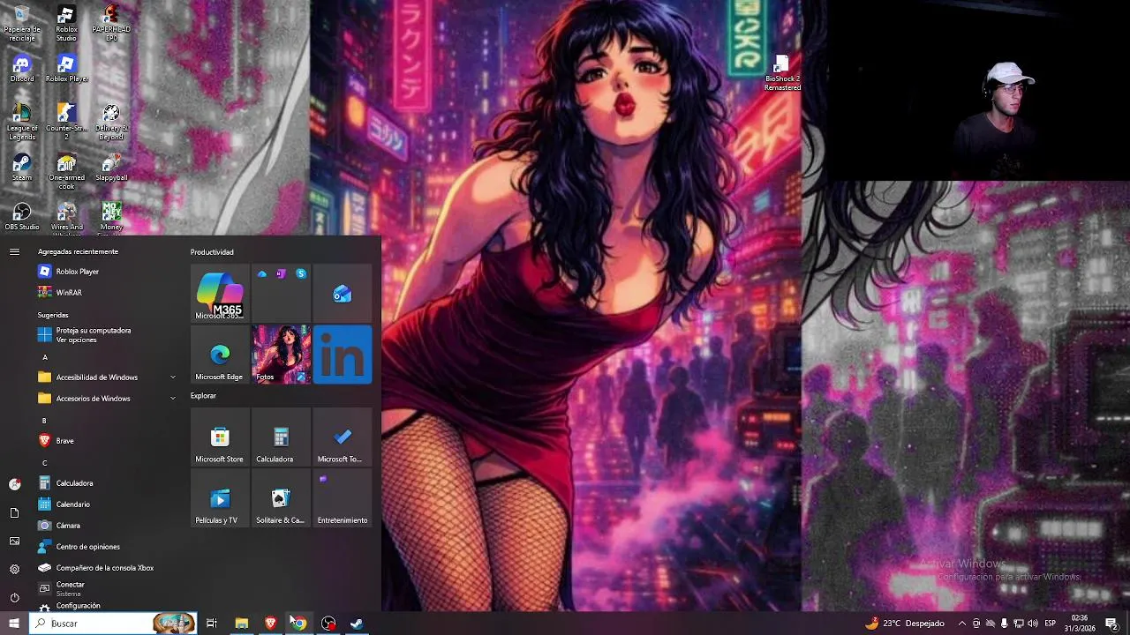Open the Películas y TV tile
The image size is (1130, 635).
(x=220, y=497)
